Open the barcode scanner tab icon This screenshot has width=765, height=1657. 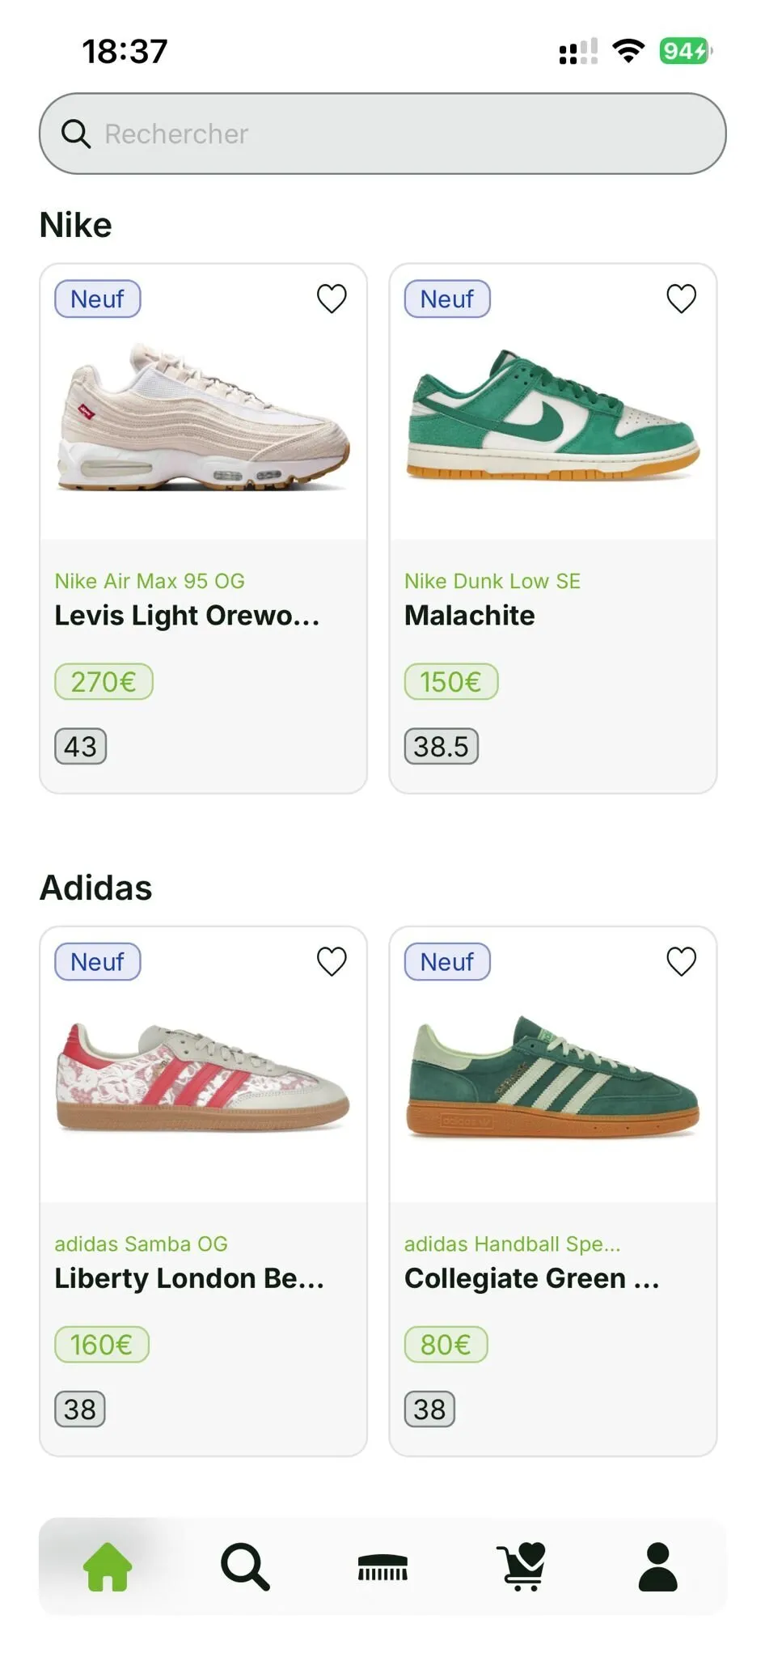(382, 1566)
